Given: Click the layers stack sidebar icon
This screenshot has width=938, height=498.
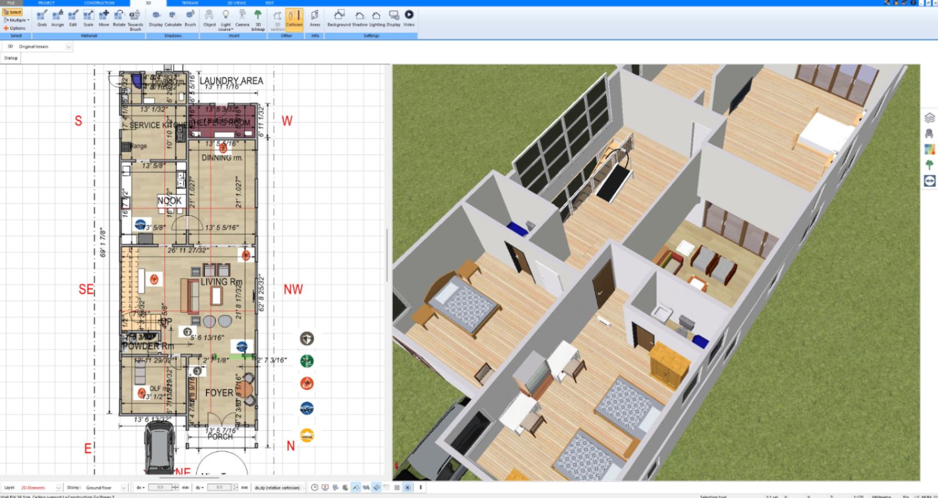Looking at the screenshot, I should tap(930, 118).
